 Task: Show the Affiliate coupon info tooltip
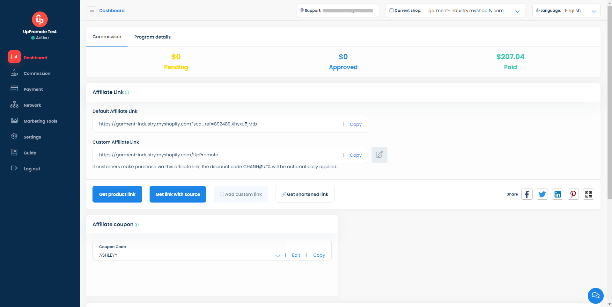click(137, 225)
